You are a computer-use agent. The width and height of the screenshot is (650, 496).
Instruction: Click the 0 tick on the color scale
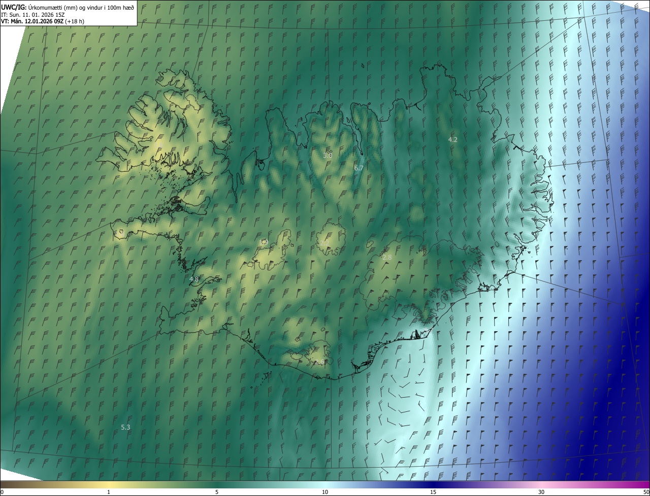pos(2,492)
